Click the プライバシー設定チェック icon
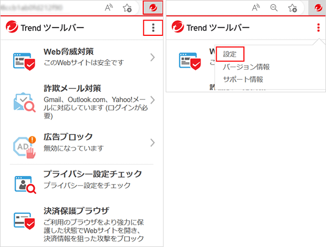The height and width of the screenshot is (247, 326). click(x=24, y=182)
